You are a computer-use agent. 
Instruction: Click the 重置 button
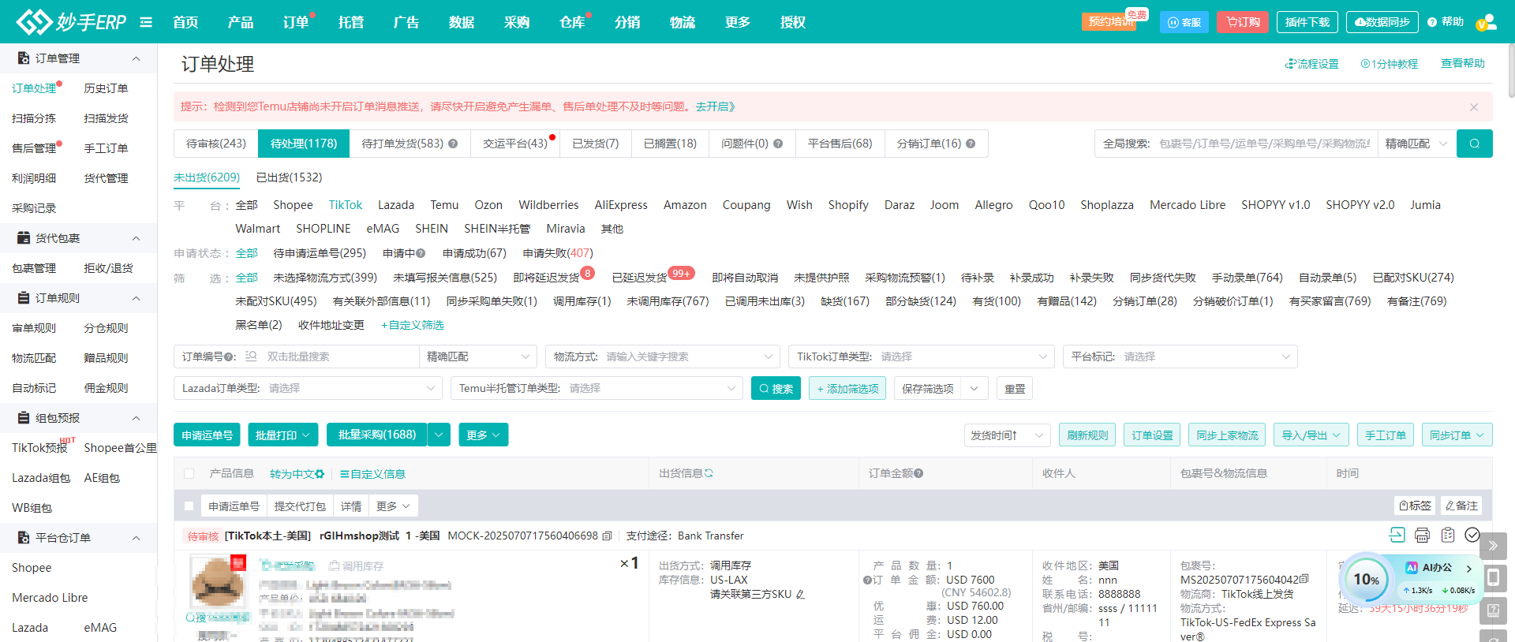coord(1015,389)
